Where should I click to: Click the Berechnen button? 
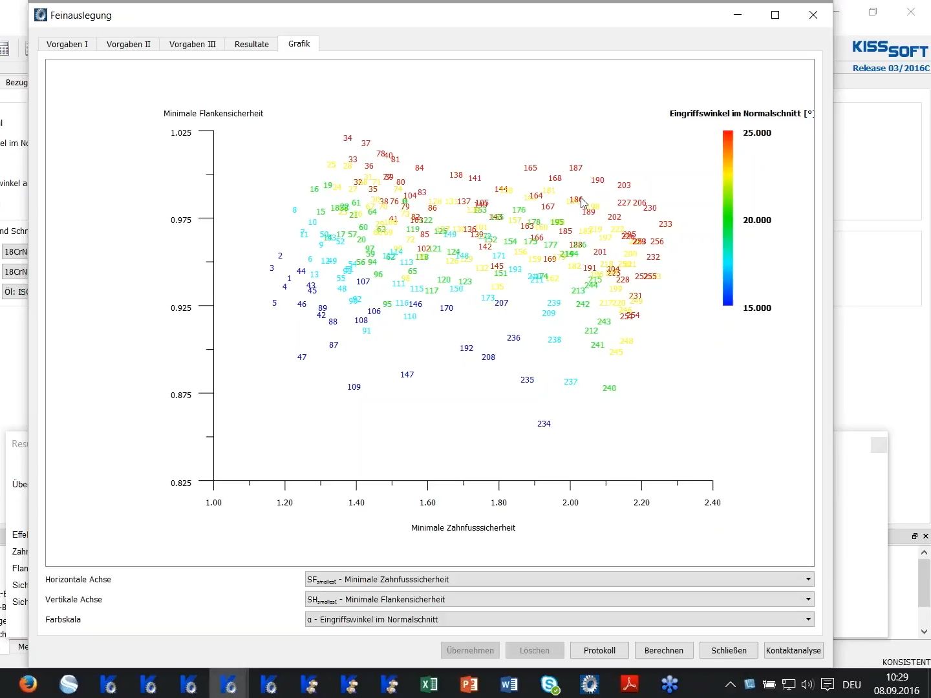click(664, 650)
